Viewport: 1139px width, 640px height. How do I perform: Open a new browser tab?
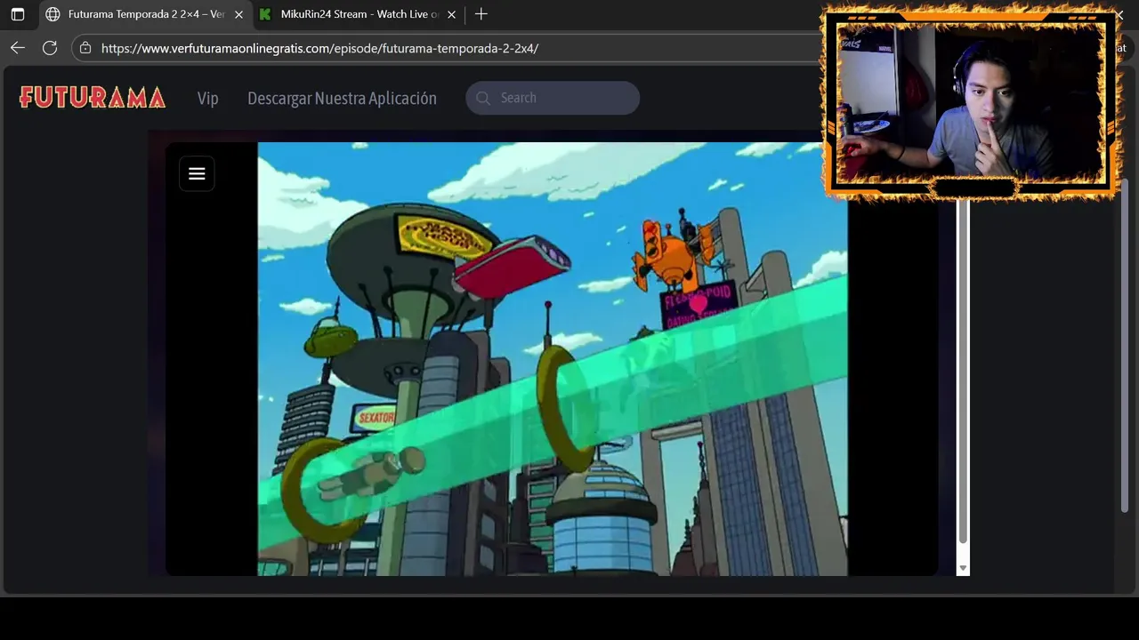(481, 14)
